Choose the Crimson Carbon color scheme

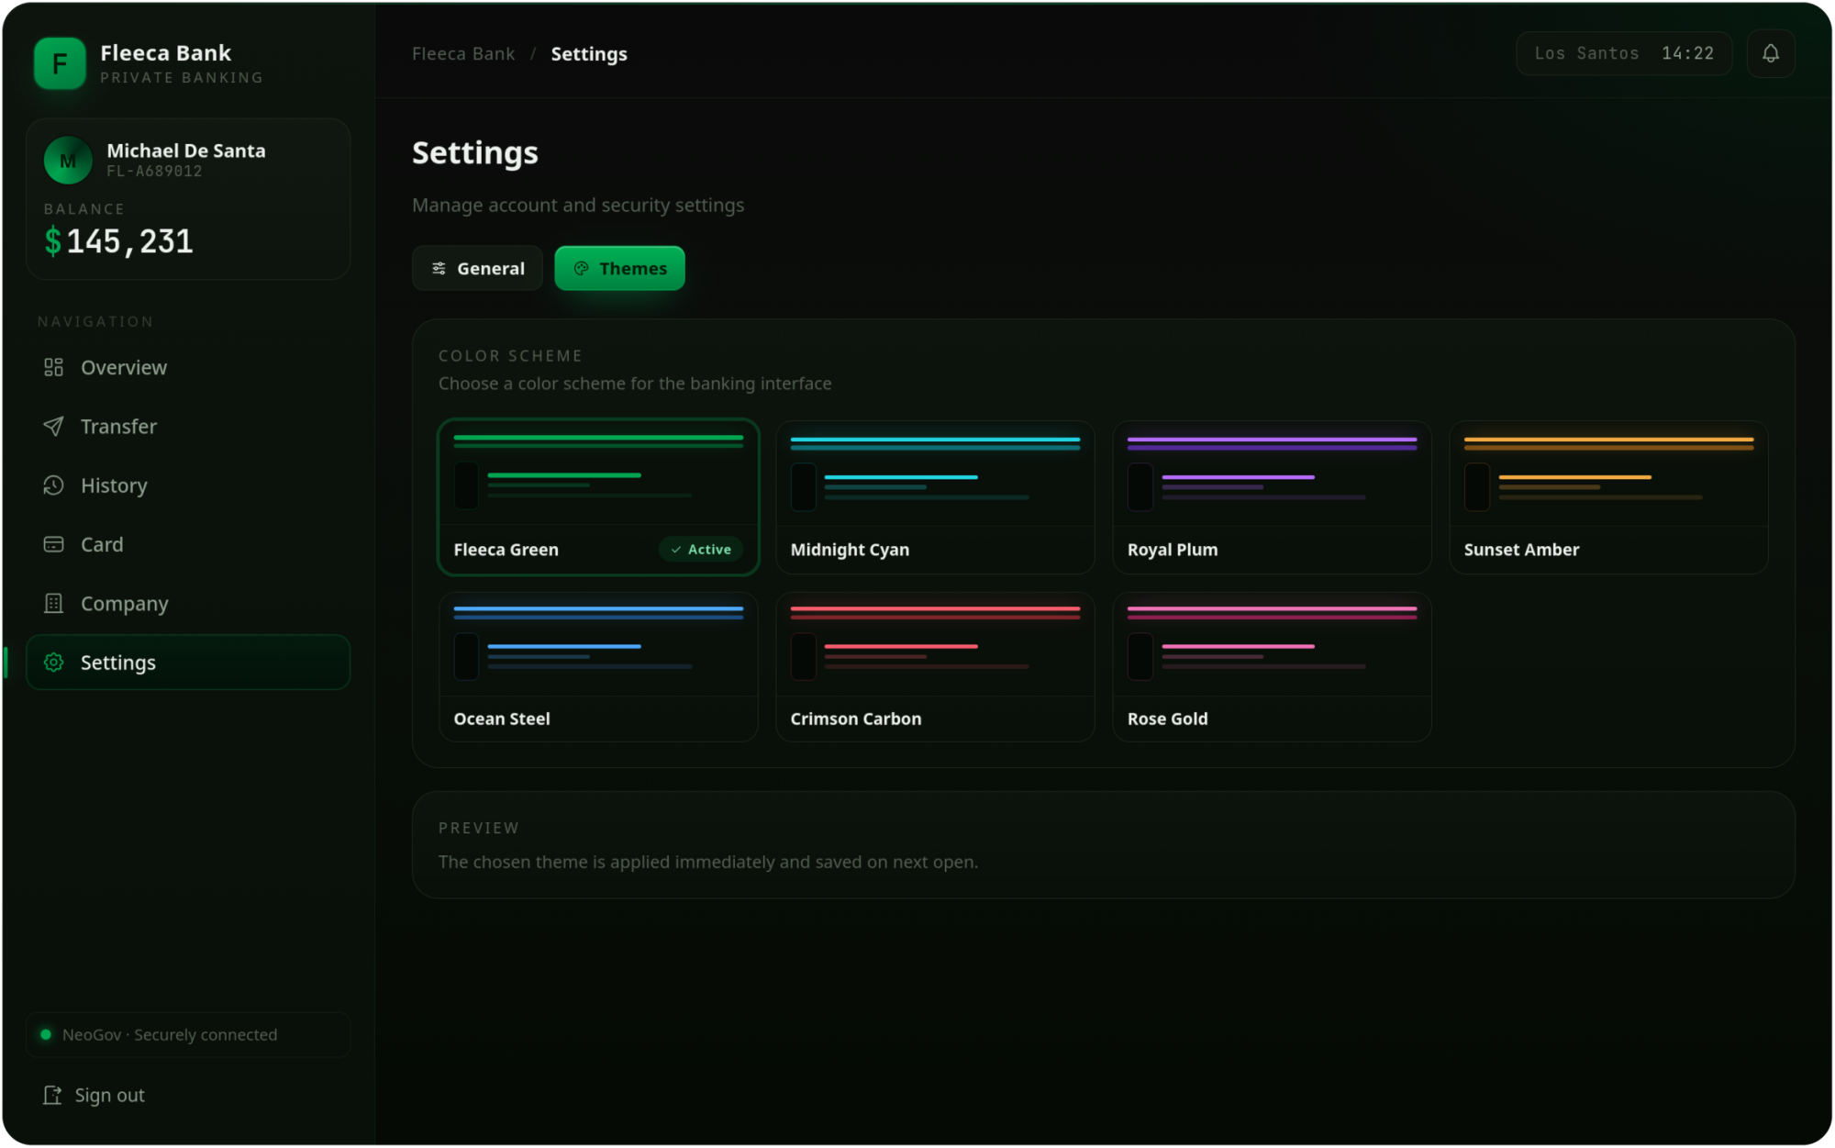pyautogui.click(x=935, y=666)
